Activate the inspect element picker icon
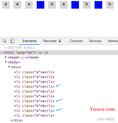The image size is (118, 123). (5, 41)
